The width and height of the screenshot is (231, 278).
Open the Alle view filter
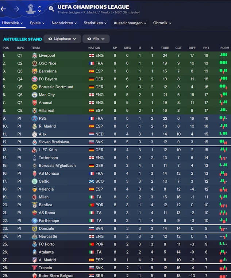point(96,39)
